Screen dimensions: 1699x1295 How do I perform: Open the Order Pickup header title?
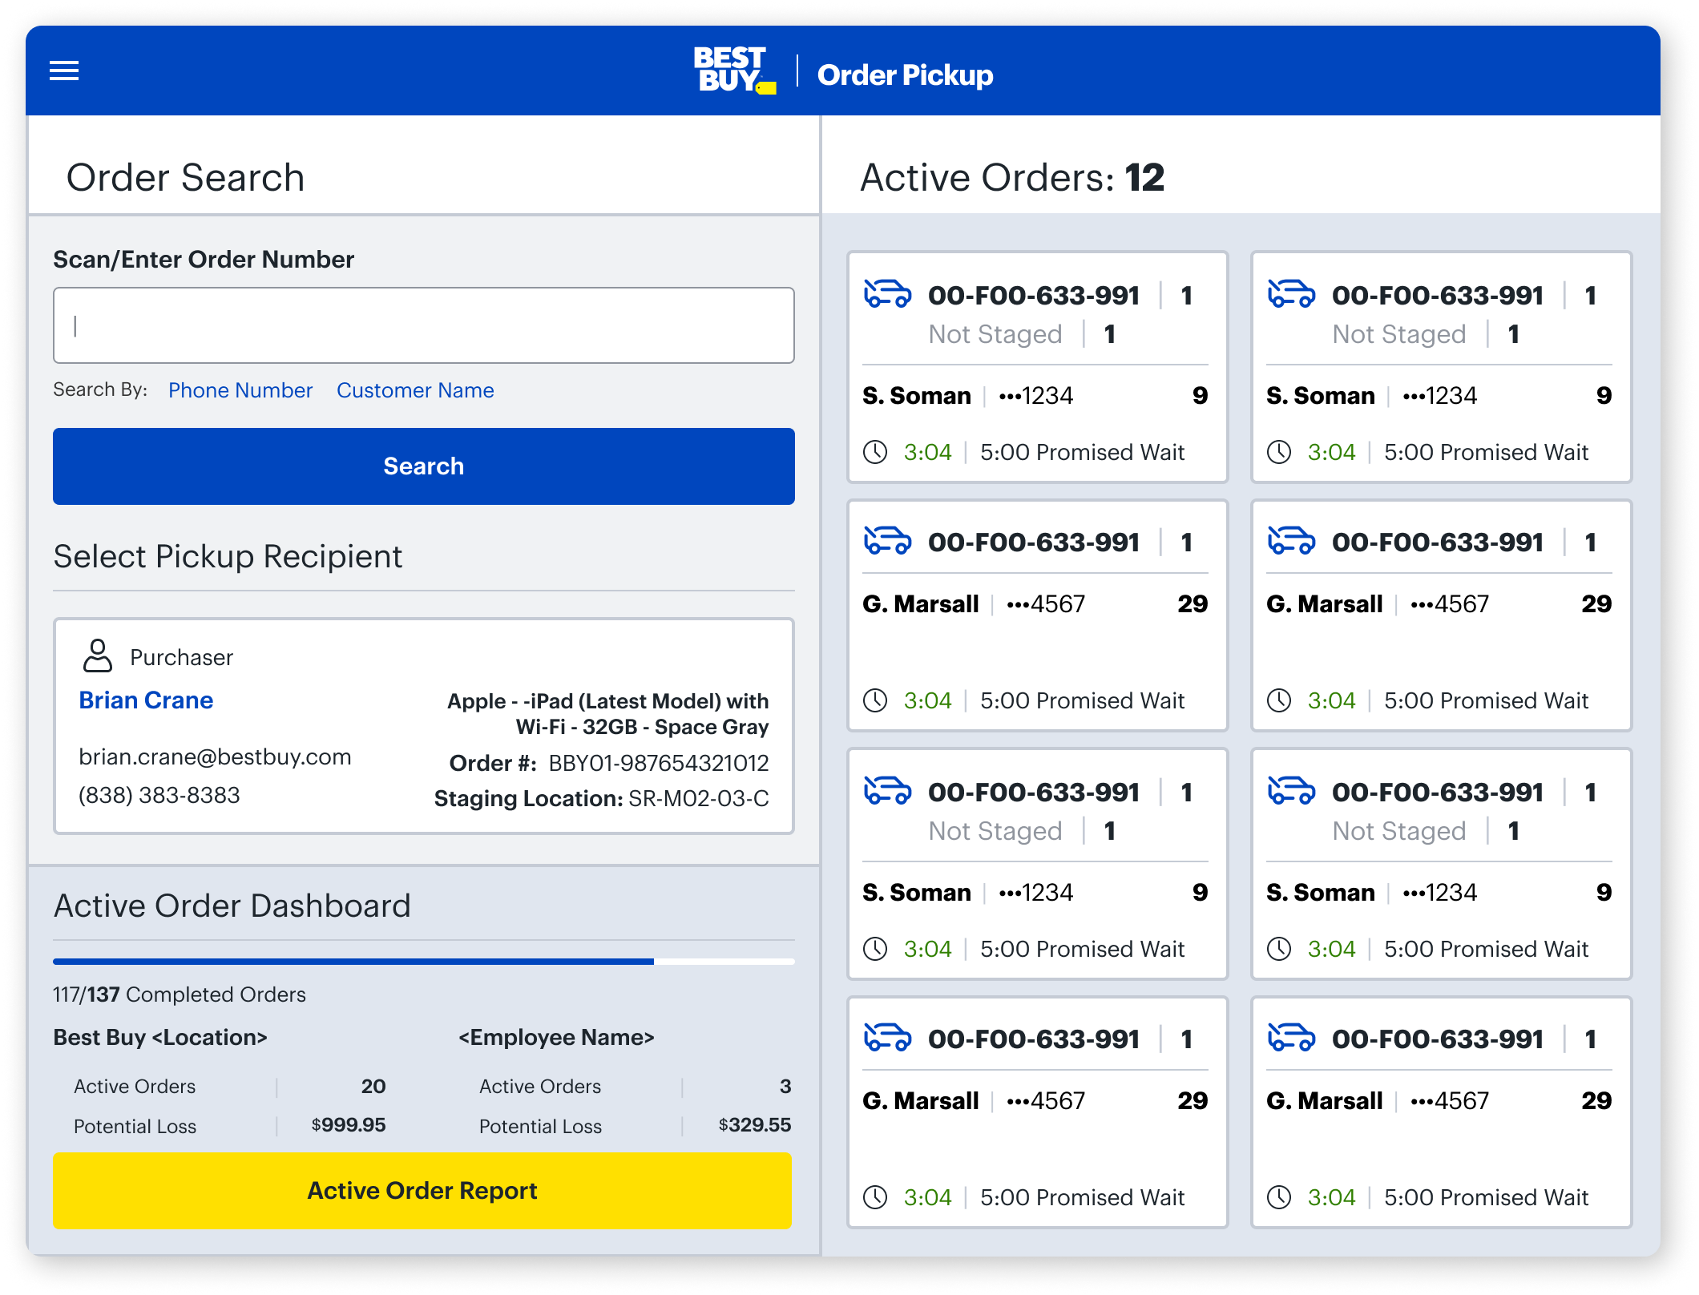905,75
